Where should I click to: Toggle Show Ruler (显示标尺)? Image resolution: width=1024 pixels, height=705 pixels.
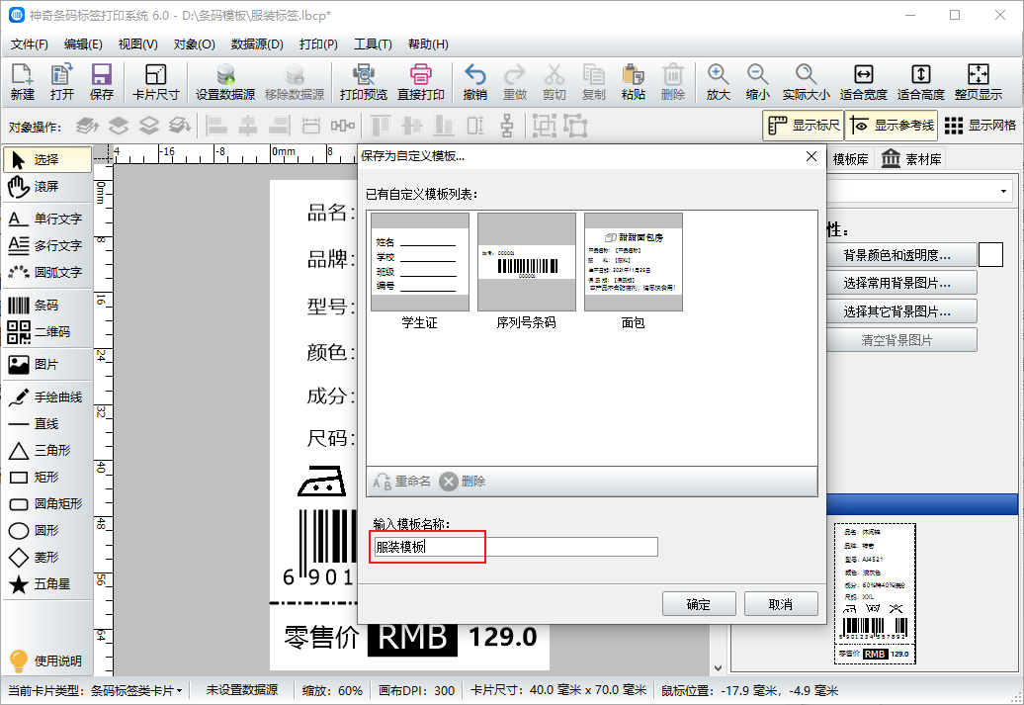coord(803,126)
